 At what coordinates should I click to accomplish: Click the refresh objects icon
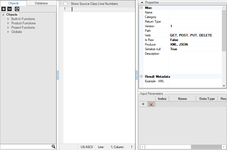(x=17, y=9)
